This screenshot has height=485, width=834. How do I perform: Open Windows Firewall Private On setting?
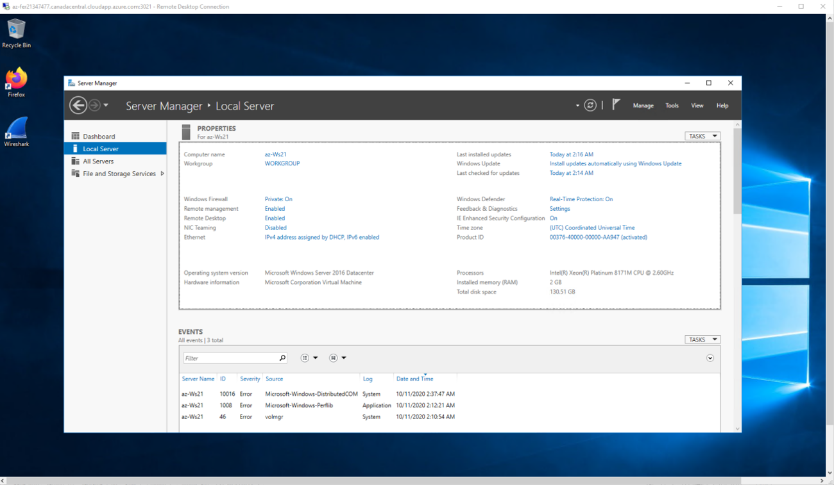[278, 199]
